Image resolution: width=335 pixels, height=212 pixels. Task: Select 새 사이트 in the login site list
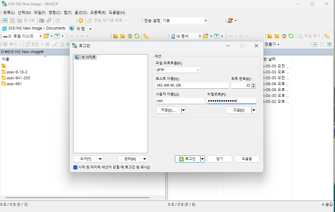(85, 57)
